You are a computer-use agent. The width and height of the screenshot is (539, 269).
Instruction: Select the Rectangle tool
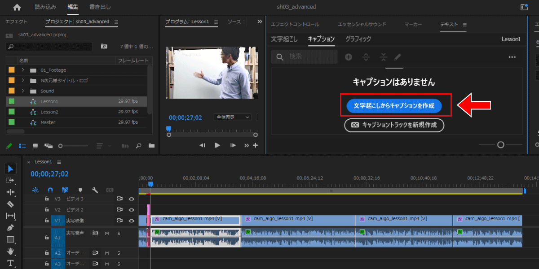coord(11,239)
